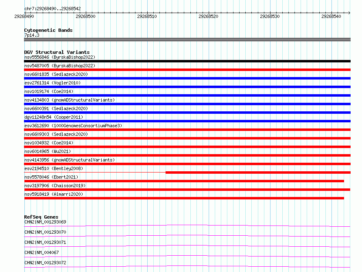Click the blue dgv11248n54 variant bar
Screen dimensions: 362x272
[x=187, y=121]
